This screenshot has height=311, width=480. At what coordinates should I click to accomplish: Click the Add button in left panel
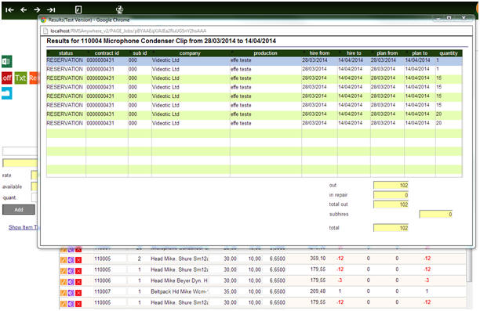[x=19, y=209]
